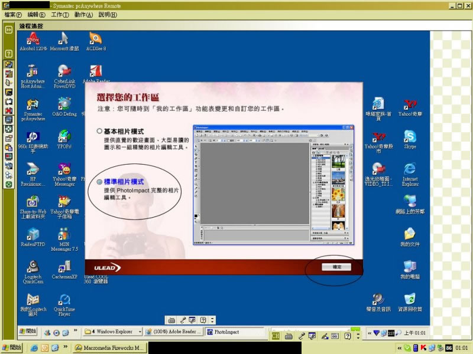The image size is (473, 354).
Task: Open the 聲音及音訊 desktop icon
Action: tap(378, 302)
